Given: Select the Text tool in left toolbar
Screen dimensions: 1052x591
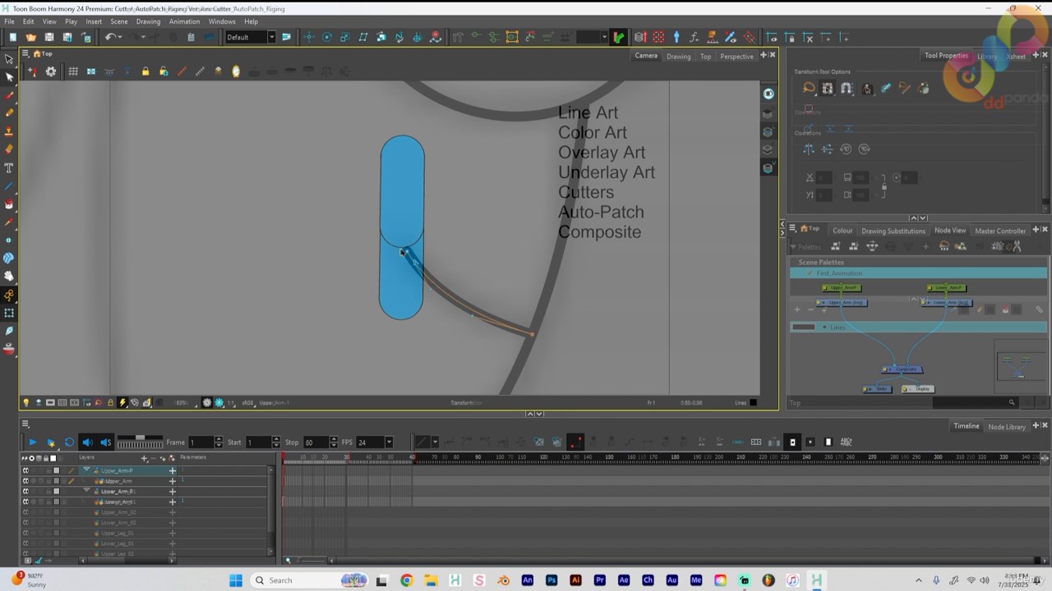Looking at the screenshot, I should pos(9,167).
